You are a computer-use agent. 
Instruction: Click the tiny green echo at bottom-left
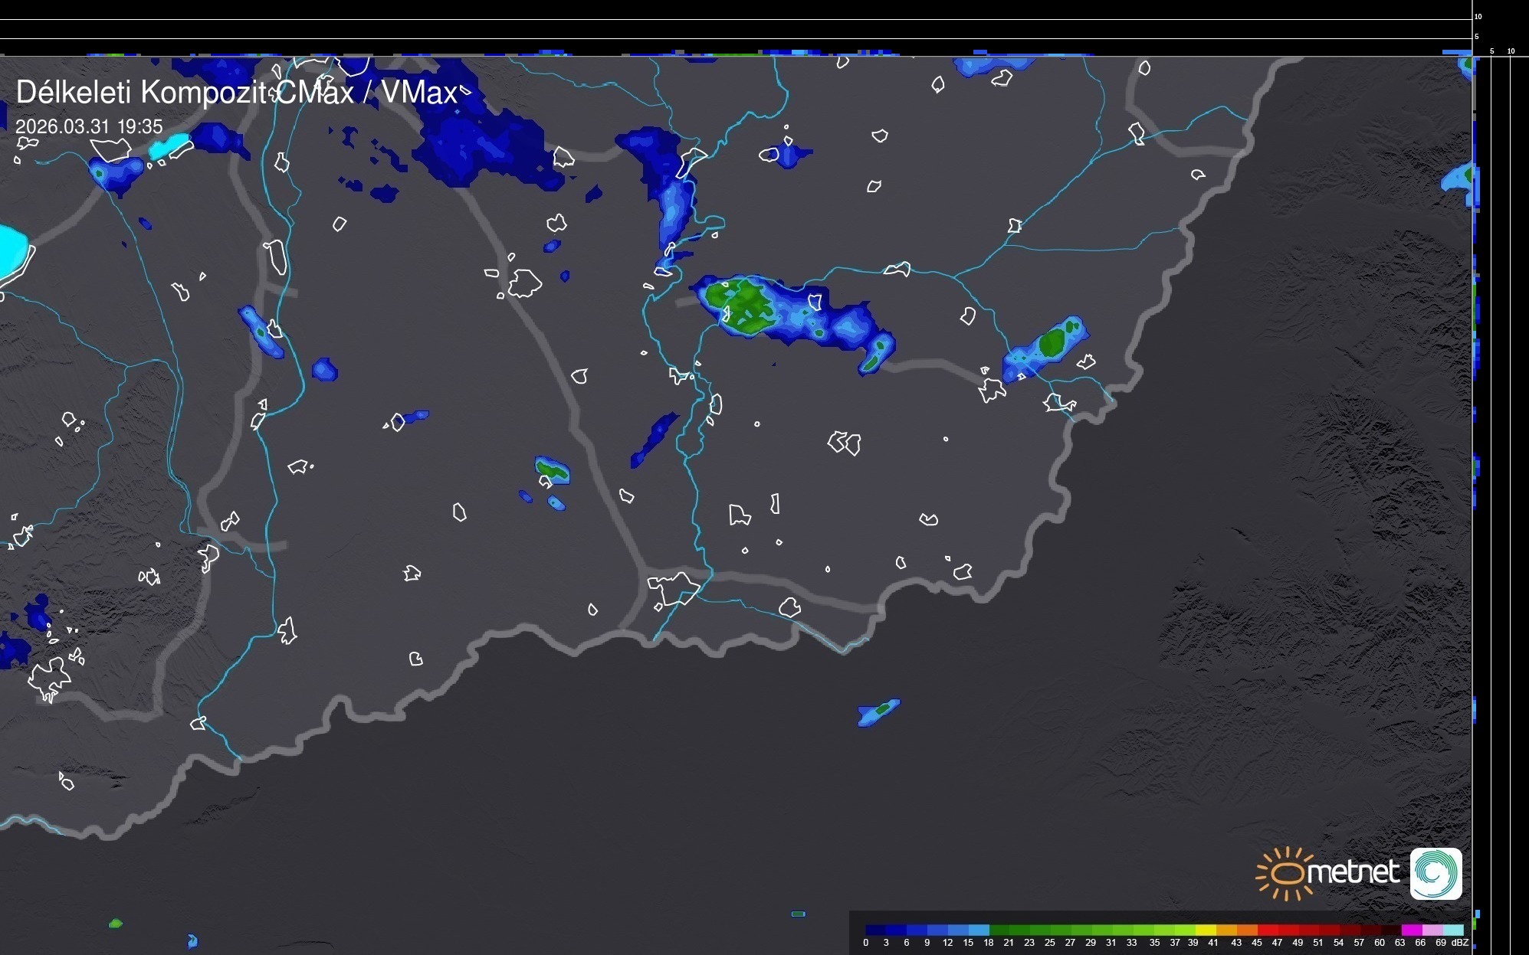116,924
